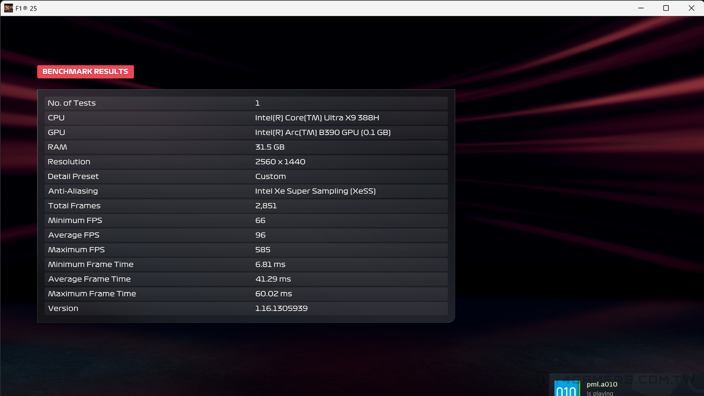Image resolution: width=704 pixels, height=396 pixels.
Task: Click the Minimum FPS value 66
Action: click(x=260, y=220)
